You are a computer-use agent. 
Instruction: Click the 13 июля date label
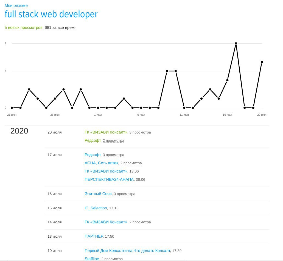pos(55,237)
